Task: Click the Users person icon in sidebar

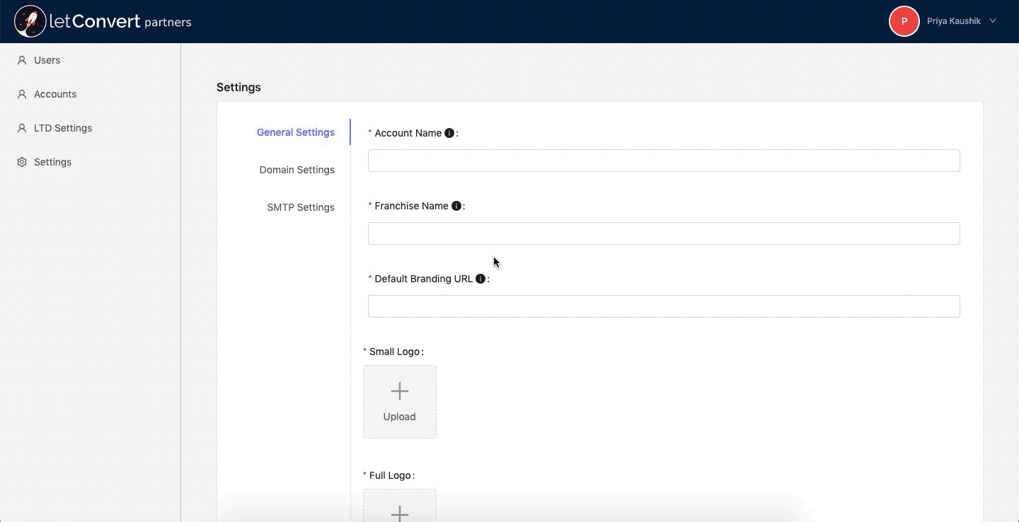Action: click(22, 60)
